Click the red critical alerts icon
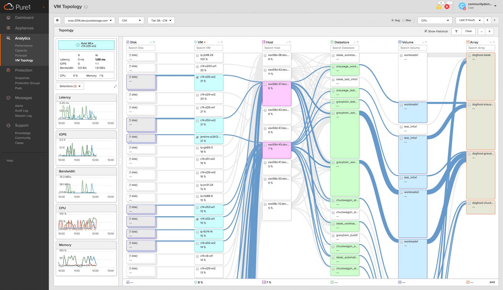The height and width of the screenshot is (290, 503). [x=447, y=7]
